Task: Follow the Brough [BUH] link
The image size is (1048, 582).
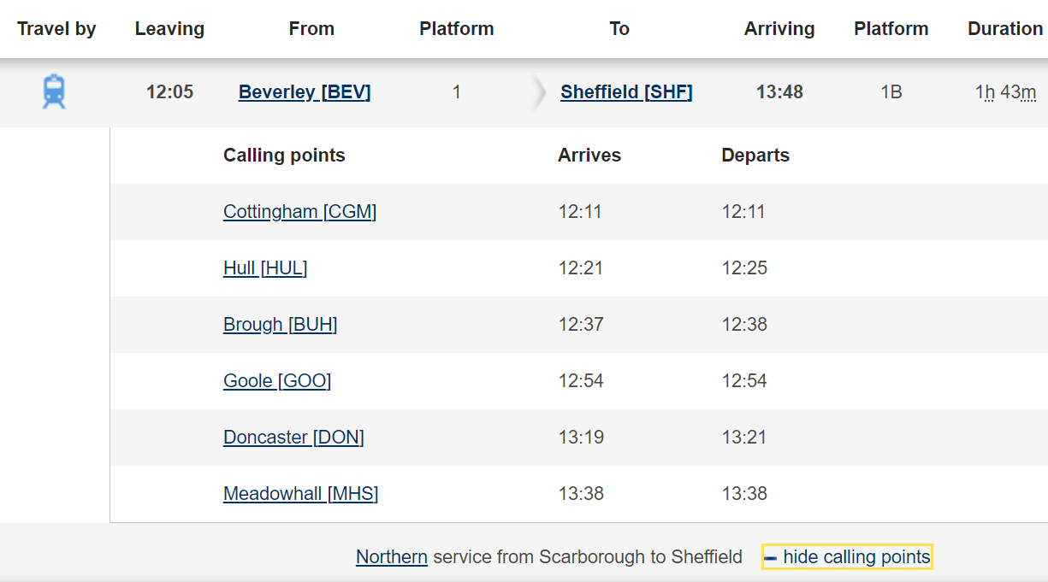Action: (x=280, y=324)
